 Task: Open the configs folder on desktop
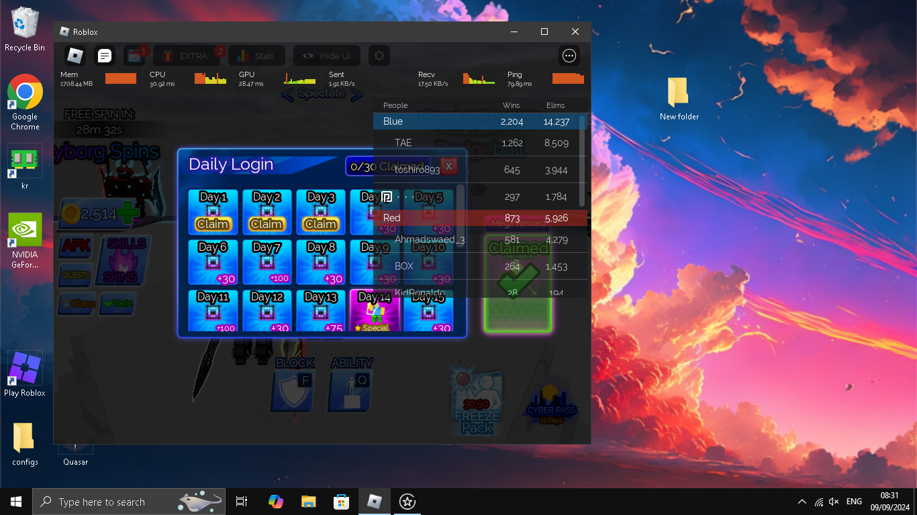25,444
